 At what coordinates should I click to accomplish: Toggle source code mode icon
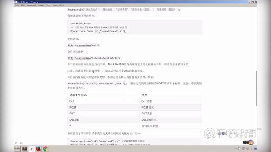pyautogui.click(x=21, y=143)
